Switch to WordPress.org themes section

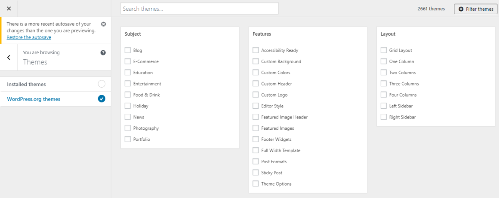point(55,99)
